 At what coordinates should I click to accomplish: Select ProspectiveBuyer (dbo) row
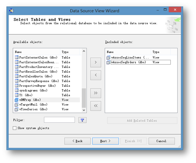pyautogui.click(x=47, y=85)
